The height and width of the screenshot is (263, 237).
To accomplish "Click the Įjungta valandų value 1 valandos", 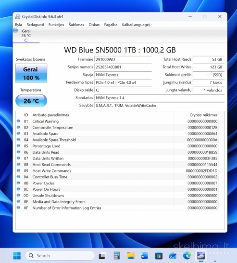I will point(209,90).
